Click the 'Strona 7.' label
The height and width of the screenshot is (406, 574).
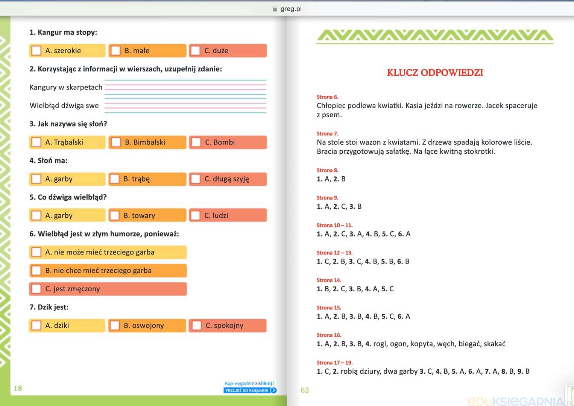click(x=327, y=133)
